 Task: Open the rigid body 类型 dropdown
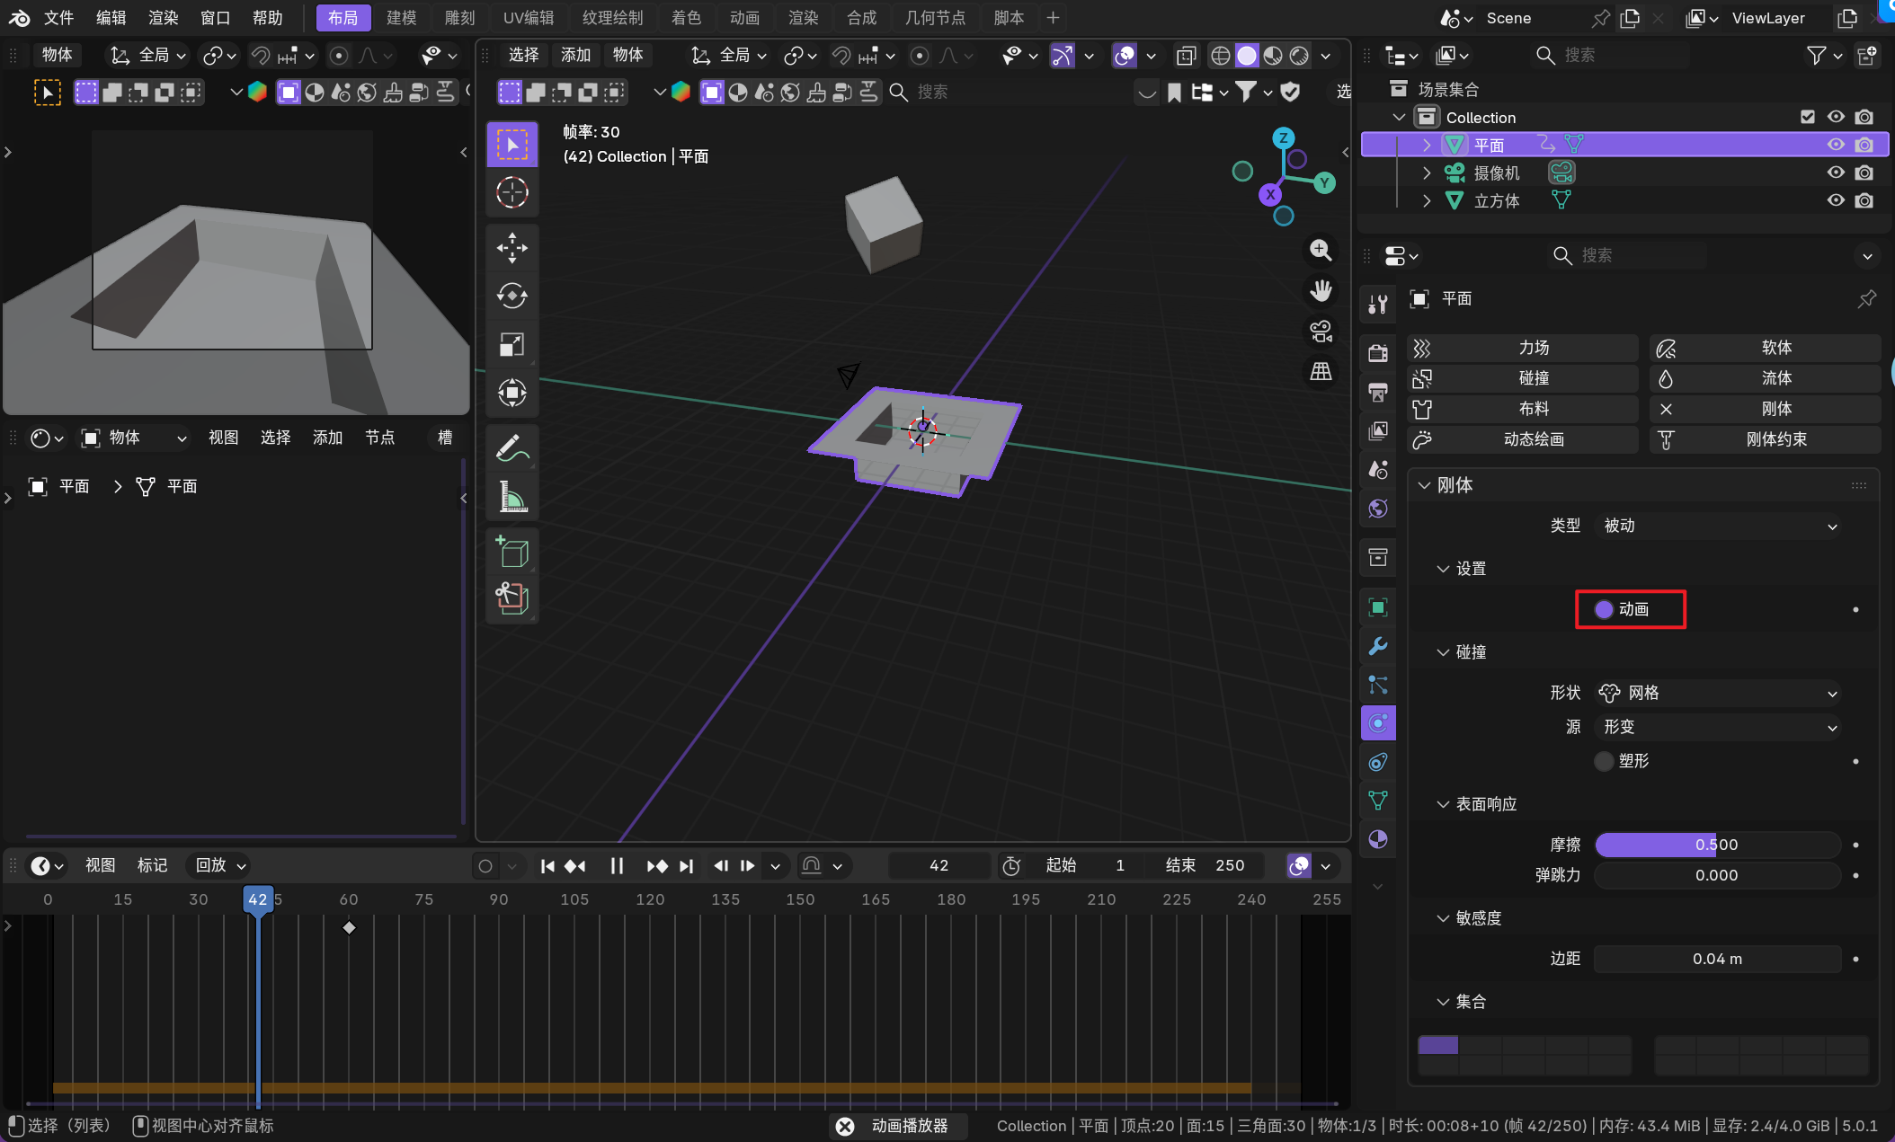(x=1719, y=526)
